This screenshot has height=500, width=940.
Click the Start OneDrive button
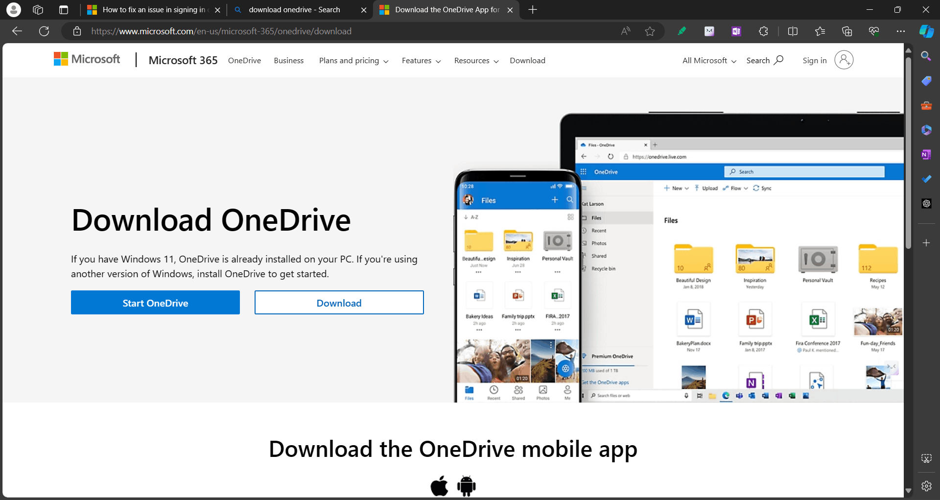[x=155, y=302]
